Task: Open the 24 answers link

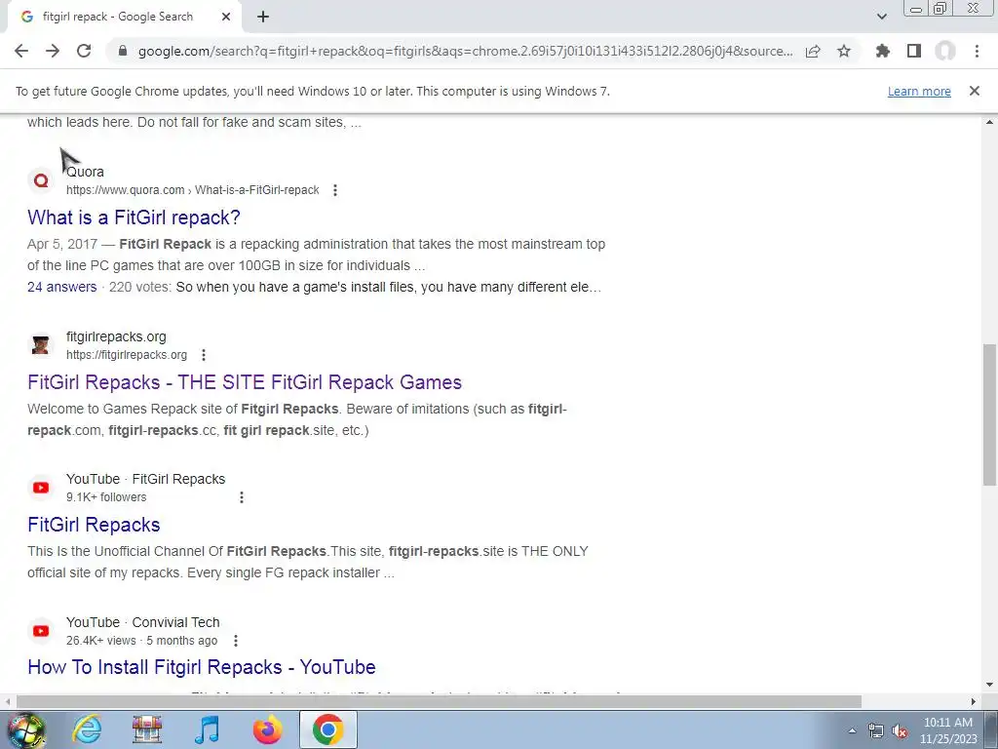Action: click(x=61, y=288)
